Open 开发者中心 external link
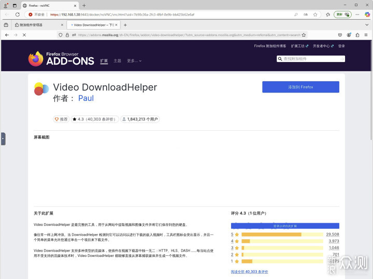 (323, 46)
